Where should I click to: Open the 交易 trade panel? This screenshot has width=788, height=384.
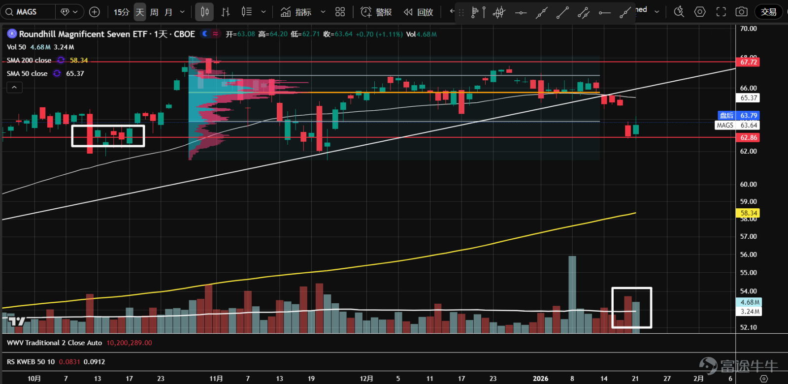[x=768, y=12]
